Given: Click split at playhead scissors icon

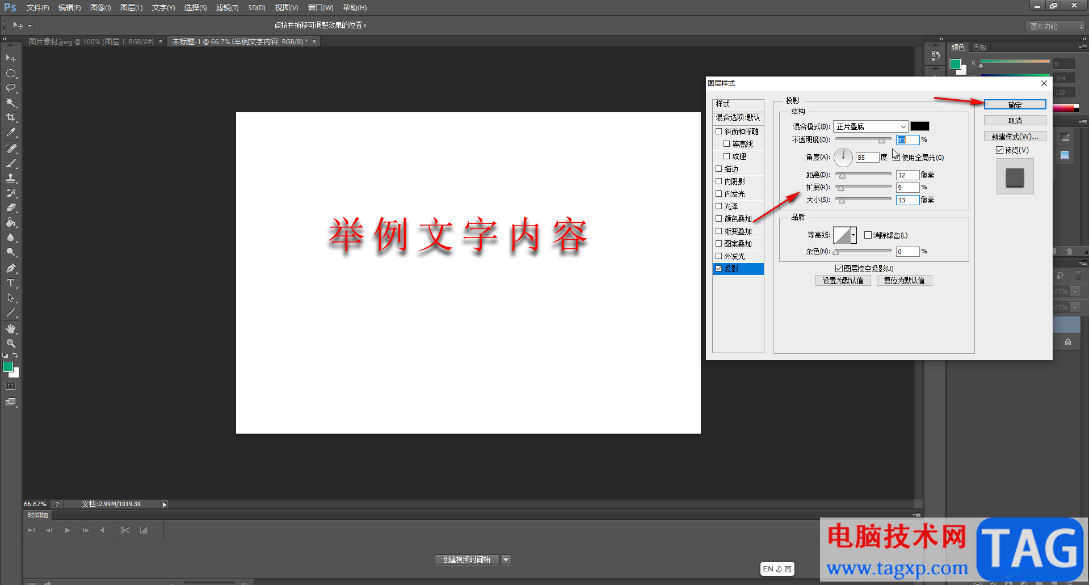Looking at the screenshot, I should pyautogui.click(x=125, y=530).
